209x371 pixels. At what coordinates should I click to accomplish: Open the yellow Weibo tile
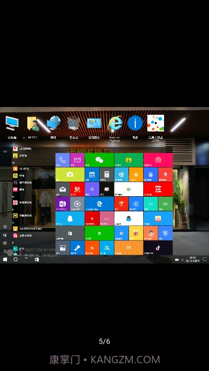[x=136, y=233]
